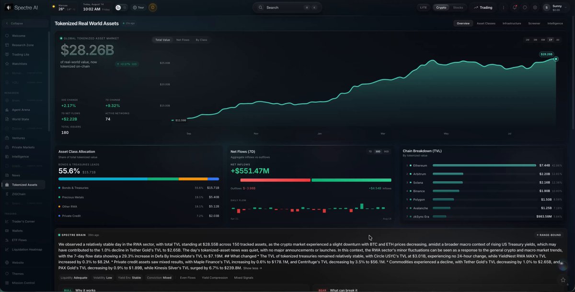Open ETF Flows in sidebar

(19, 240)
